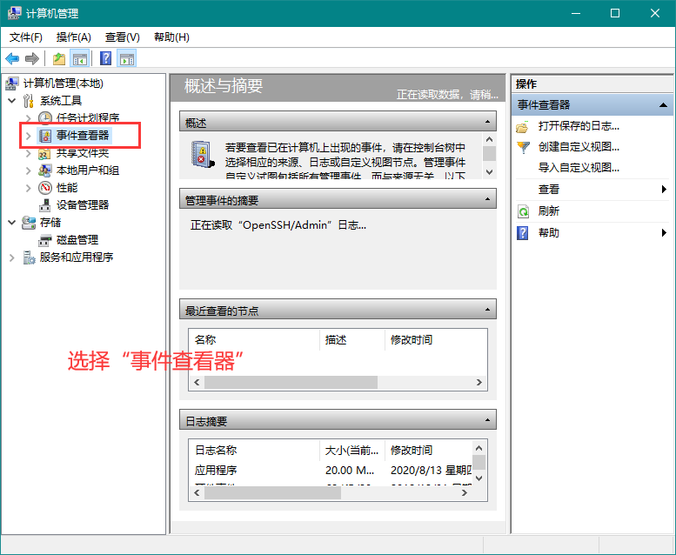Expand the 任务计划程序 node
This screenshot has height=555, width=676.
tap(29, 118)
